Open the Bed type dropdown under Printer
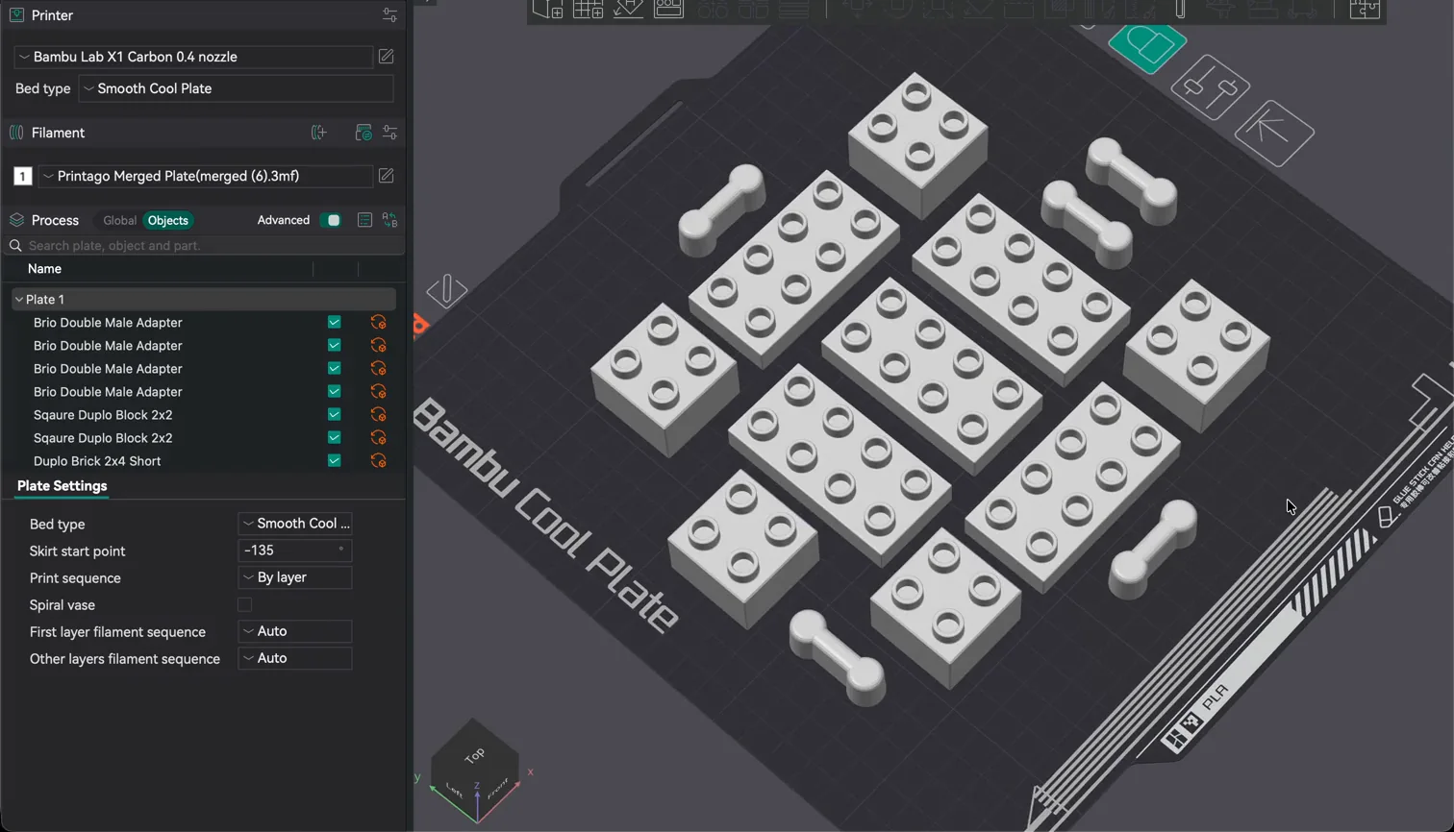The image size is (1454, 832). coord(237,88)
